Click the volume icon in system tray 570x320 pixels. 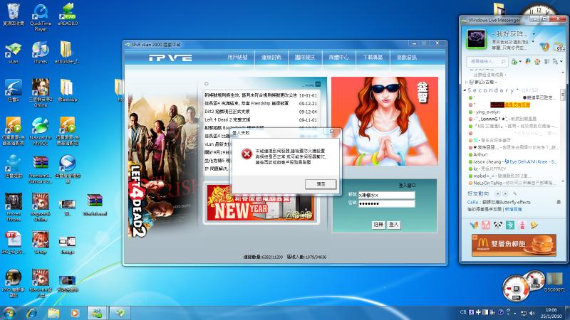tap(532, 313)
